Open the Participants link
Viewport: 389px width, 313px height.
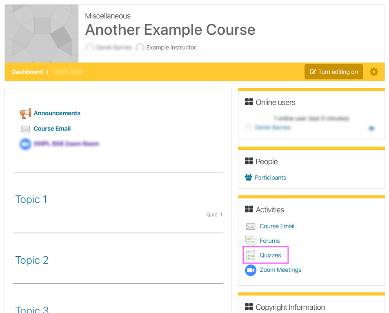click(x=270, y=178)
